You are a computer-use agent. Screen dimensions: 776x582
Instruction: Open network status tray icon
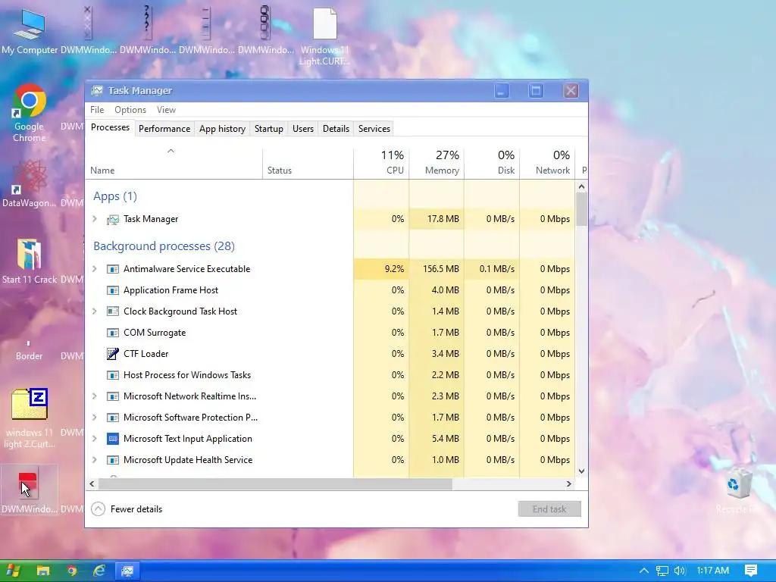(x=662, y=571)
